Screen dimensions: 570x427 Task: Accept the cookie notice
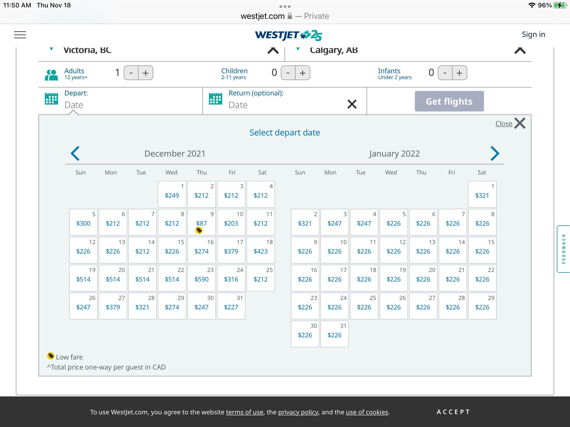pyautogui.click(x=453, y=412)
